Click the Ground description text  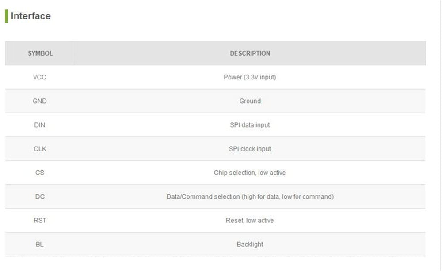pyautogui.click(x=250, y=101)
